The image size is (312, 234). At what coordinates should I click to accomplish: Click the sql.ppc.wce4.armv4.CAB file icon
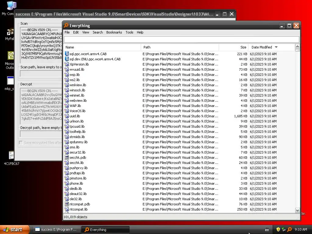pos(67,54)
